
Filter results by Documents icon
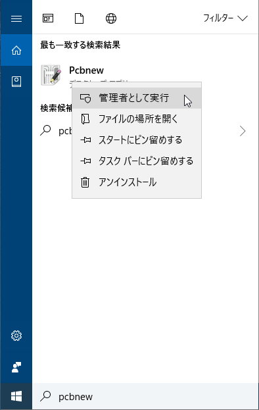[79, 18]
